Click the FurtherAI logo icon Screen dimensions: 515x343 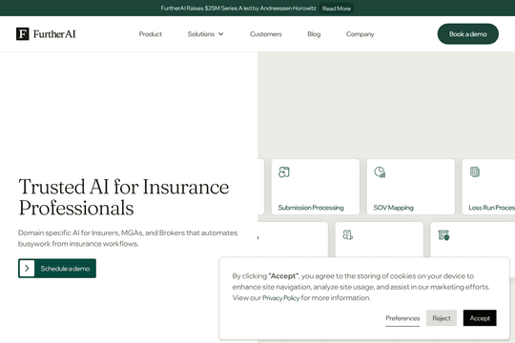click(23, 33)
